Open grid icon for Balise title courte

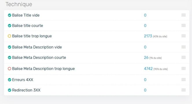[183, 26]
